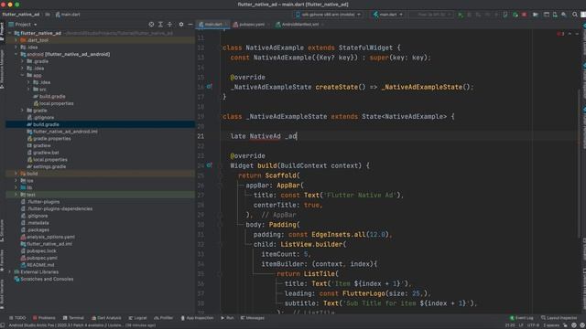Open the App Inspection tool window

click(x=197, y=318)
